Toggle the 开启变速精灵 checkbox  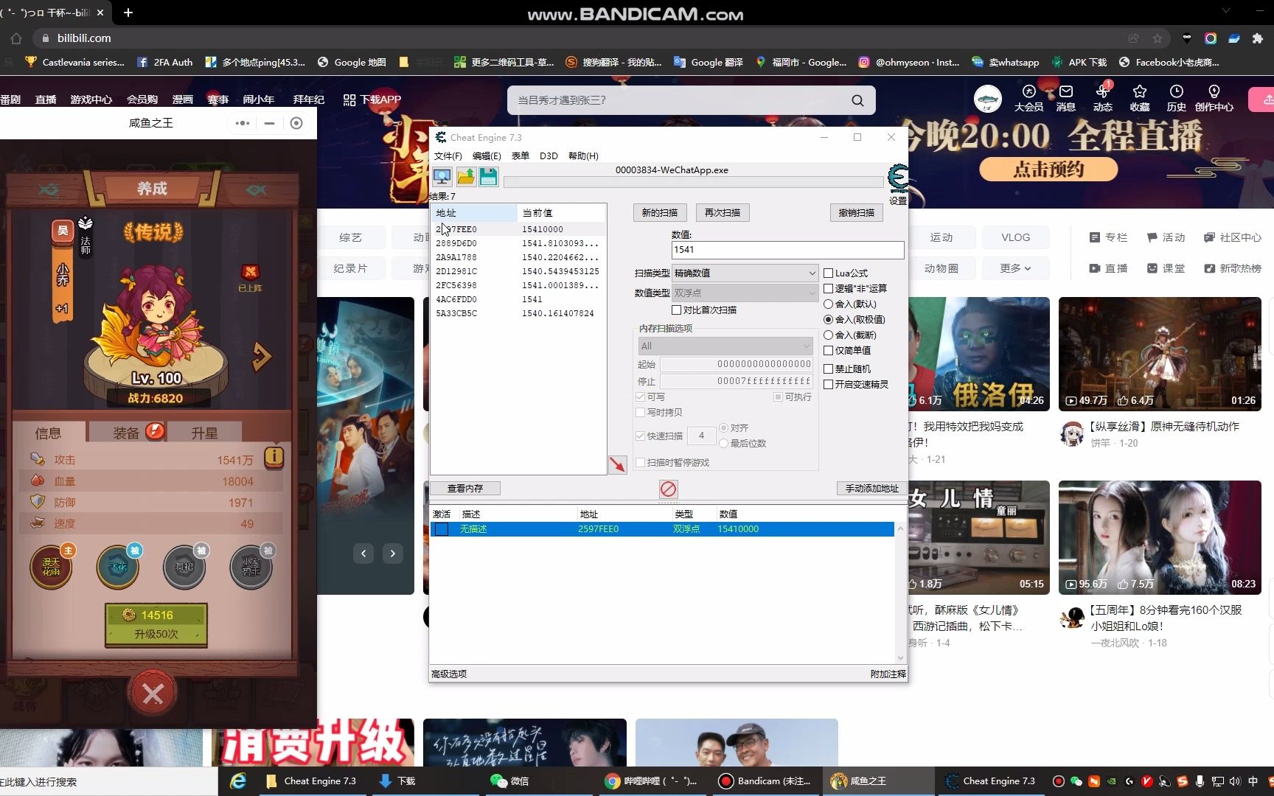[x=828, y=384]
